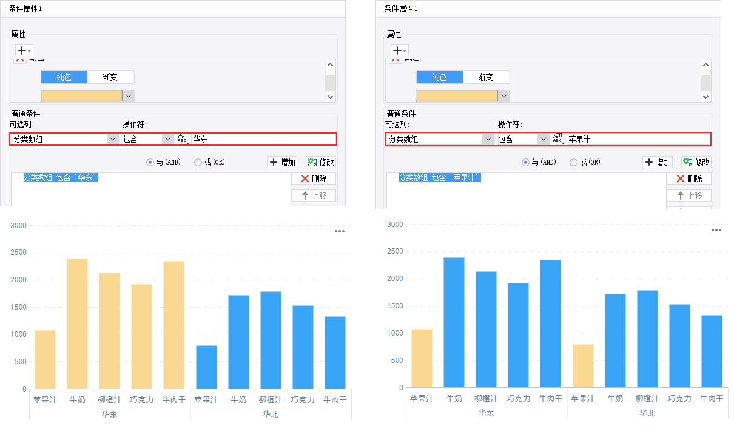Click the red X delete property icon in left panel
Screen dimensions: 734x431
(x=21, y=59)
